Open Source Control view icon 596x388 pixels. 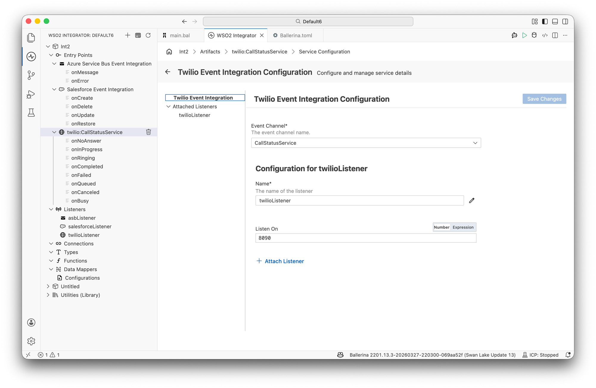tap(31, 75)
